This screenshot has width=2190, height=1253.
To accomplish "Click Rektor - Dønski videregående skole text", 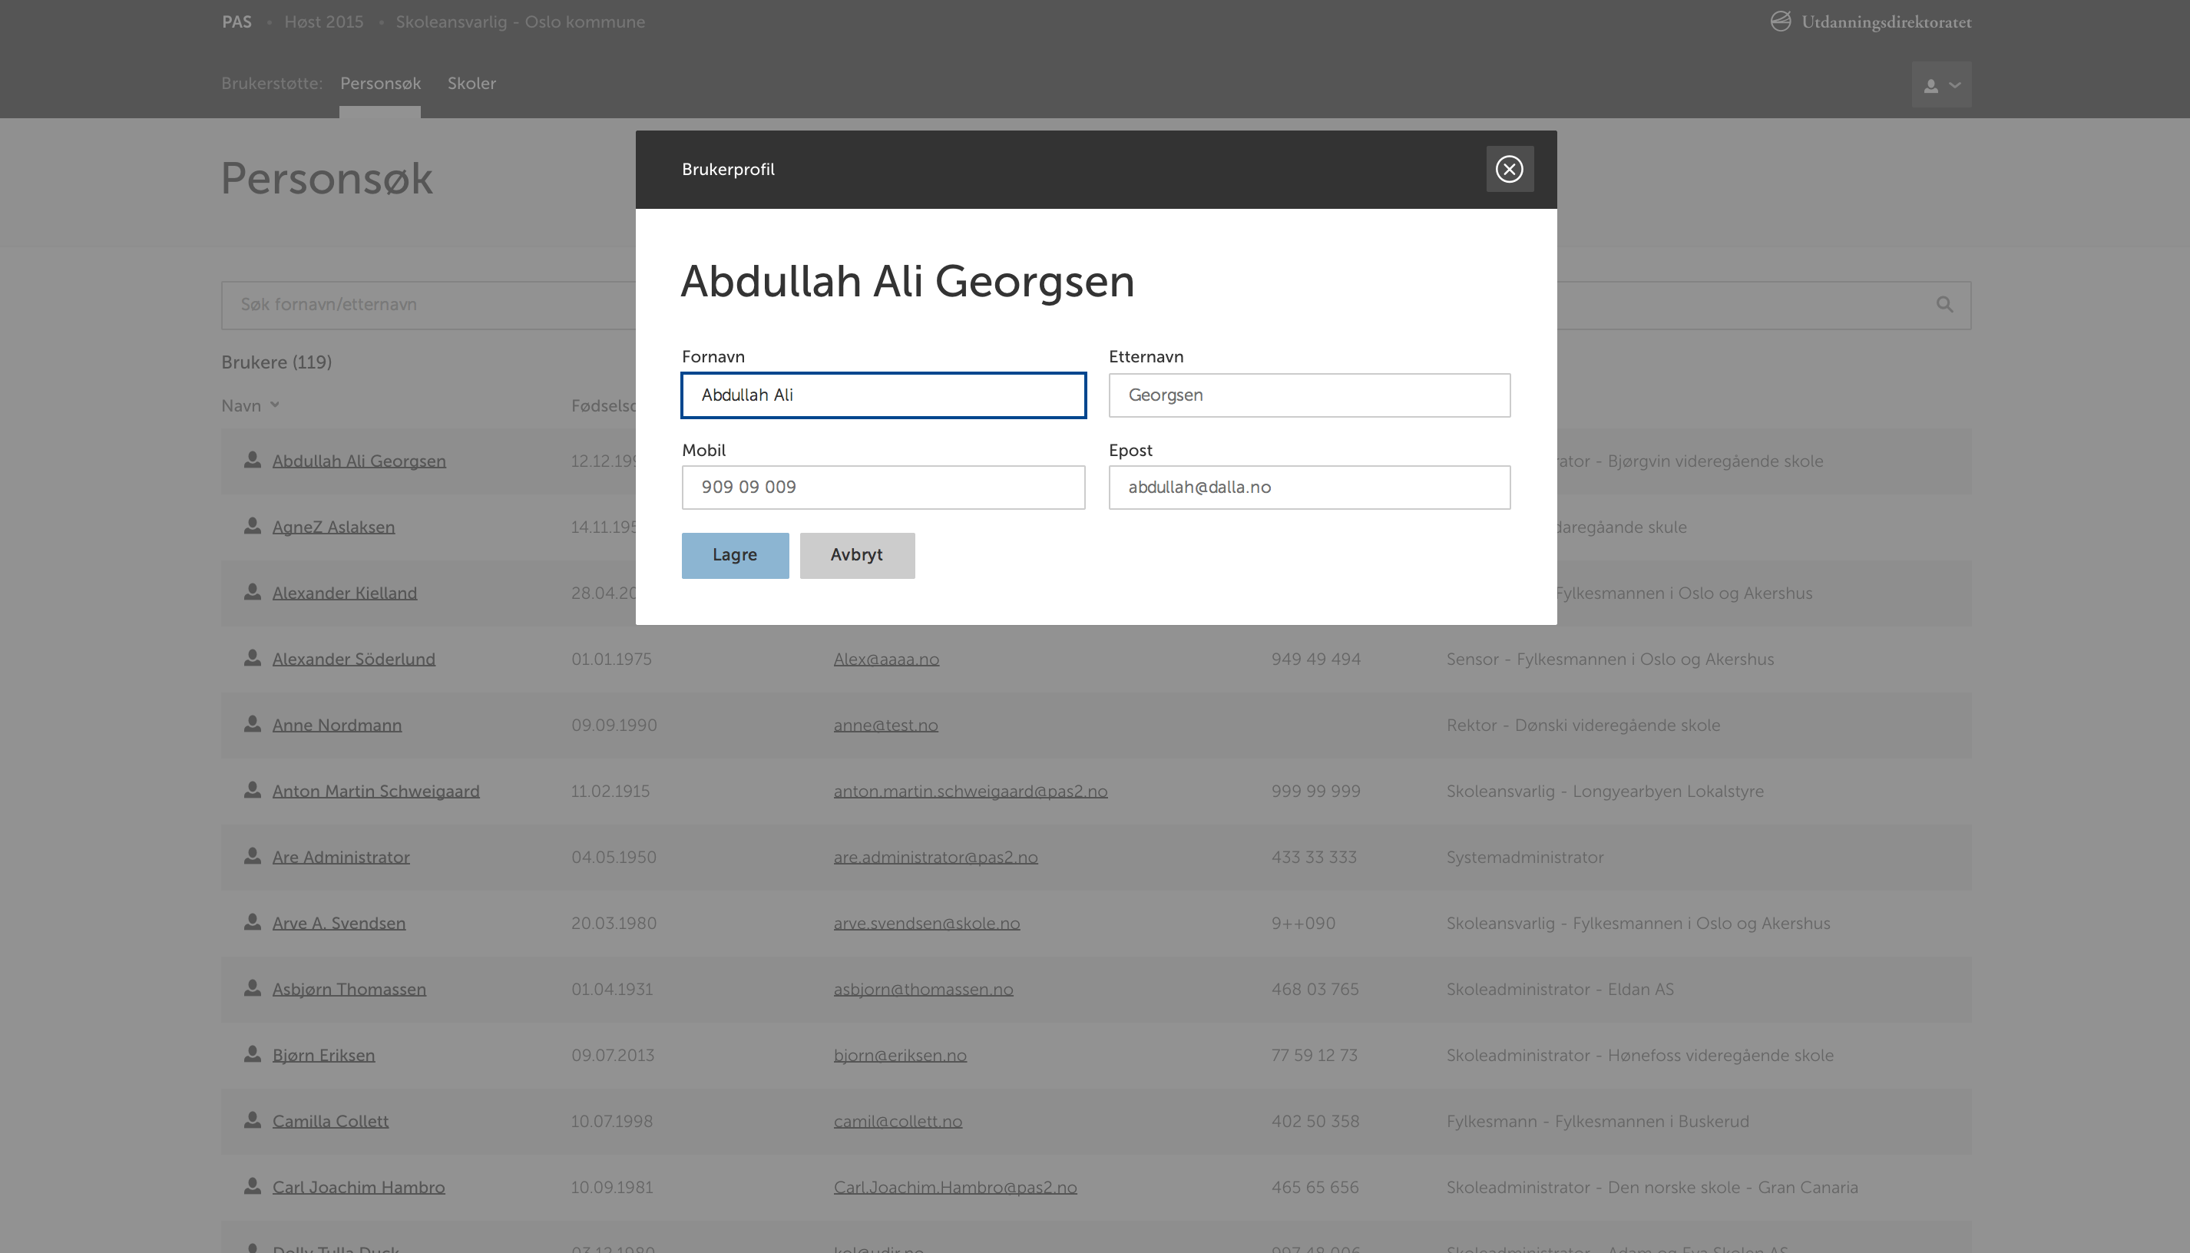I will [x=1583, y=726].
